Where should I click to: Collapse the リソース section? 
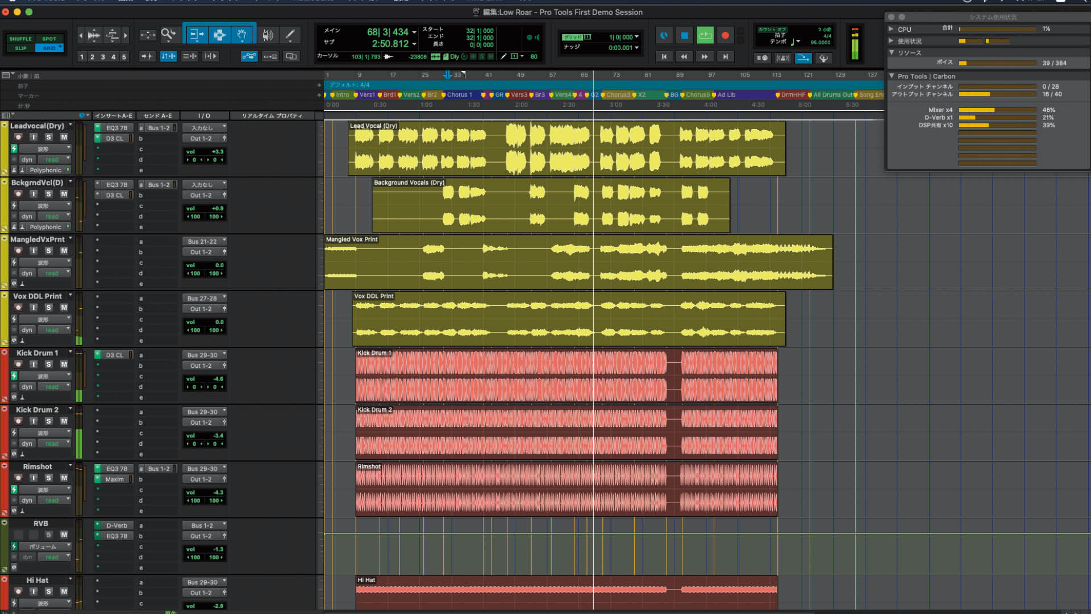(891, 52)
